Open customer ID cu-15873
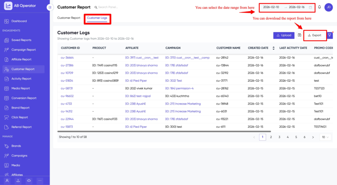This screenshot has width=337, height=185. [x=66, y=127]
